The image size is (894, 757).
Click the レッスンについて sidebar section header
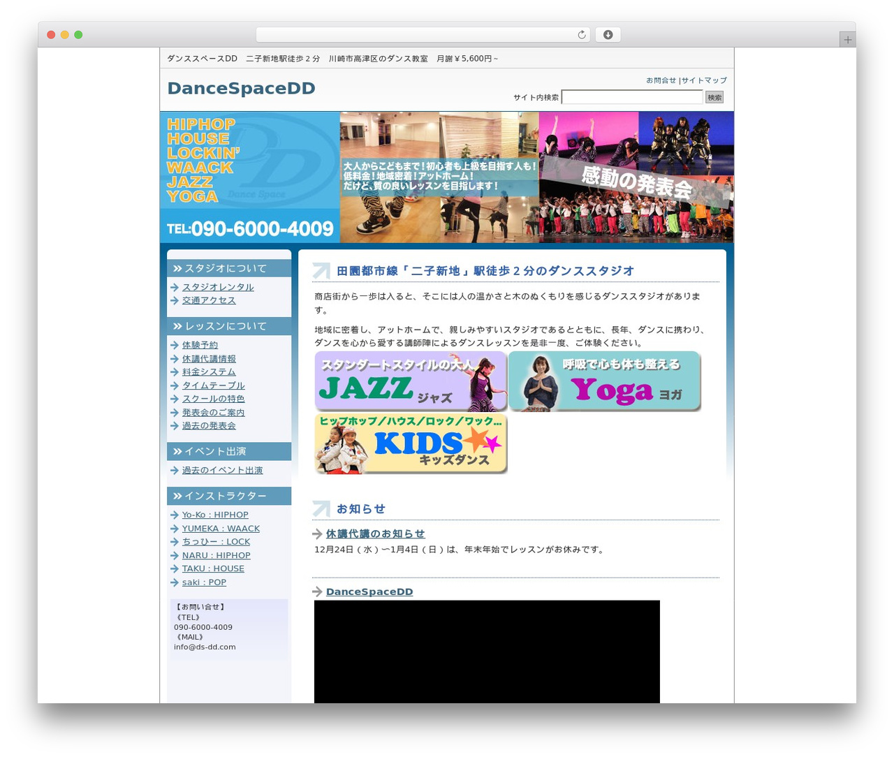[x=229, y=326]
